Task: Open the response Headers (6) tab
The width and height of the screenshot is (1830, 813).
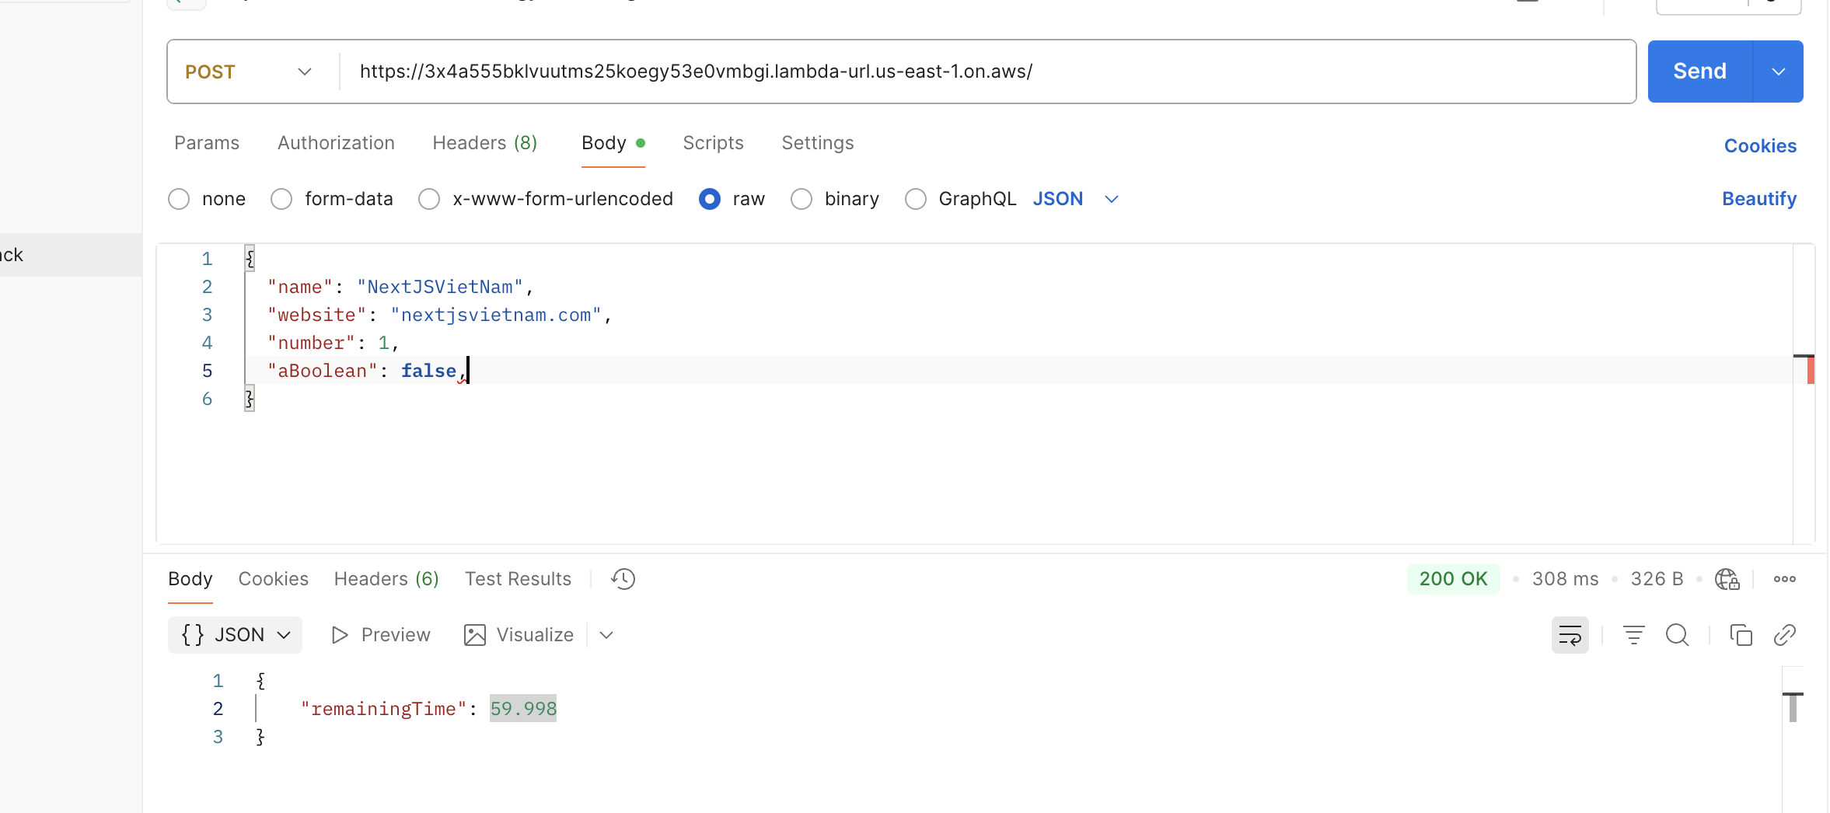Action: [x=386, y=579]
